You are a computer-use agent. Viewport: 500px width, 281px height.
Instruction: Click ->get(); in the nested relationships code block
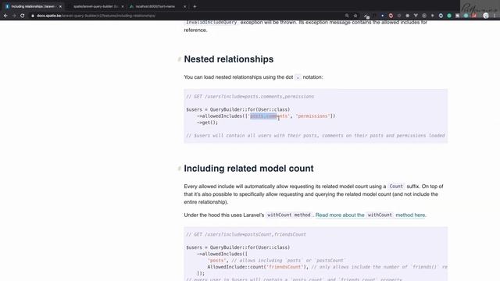pyautogui.click(x=207, y=123)
